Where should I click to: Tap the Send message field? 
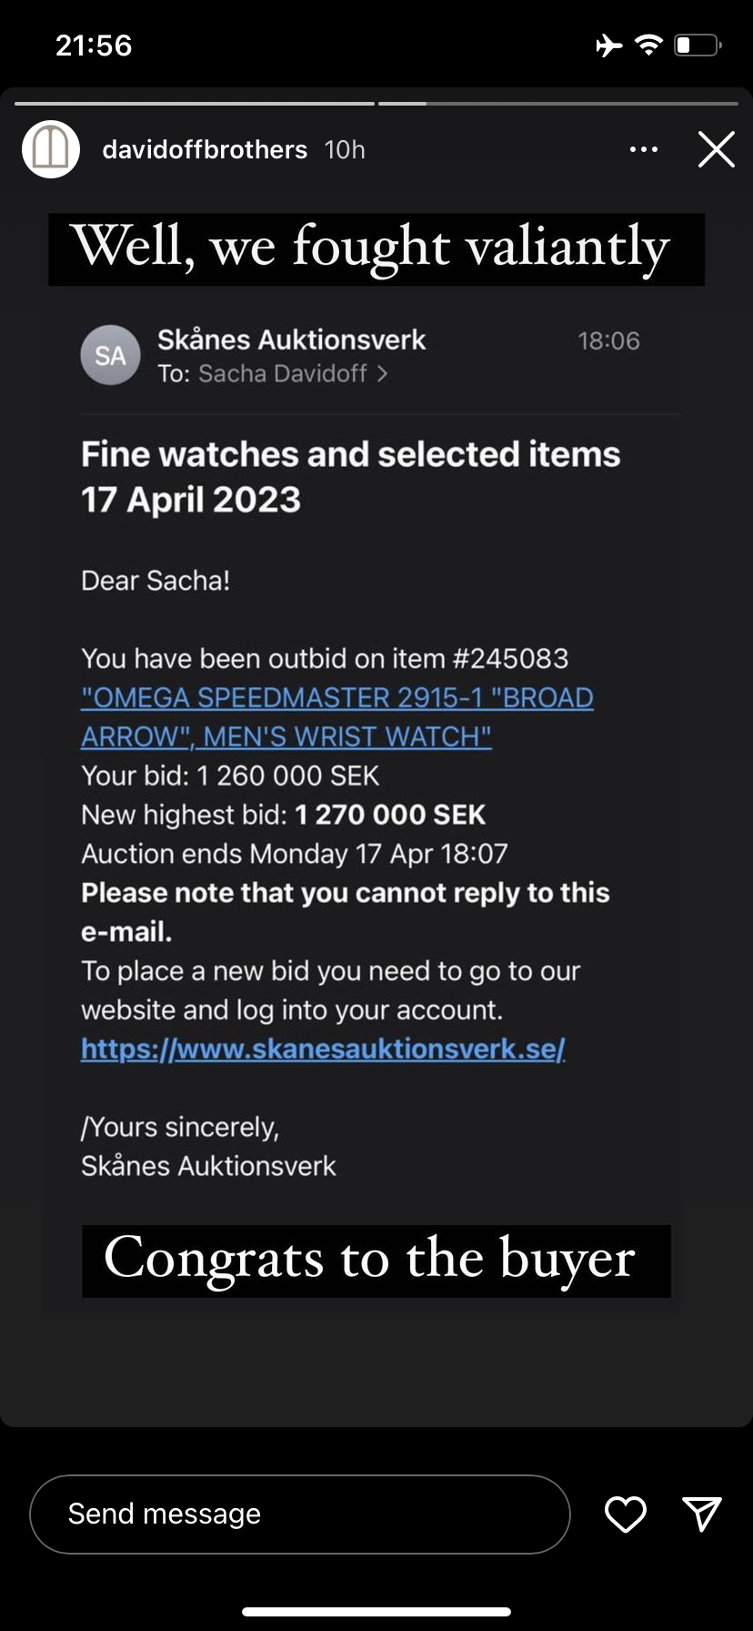pos(300,1514)
